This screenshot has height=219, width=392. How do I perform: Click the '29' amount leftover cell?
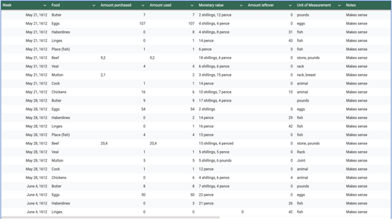coord(290,118)
